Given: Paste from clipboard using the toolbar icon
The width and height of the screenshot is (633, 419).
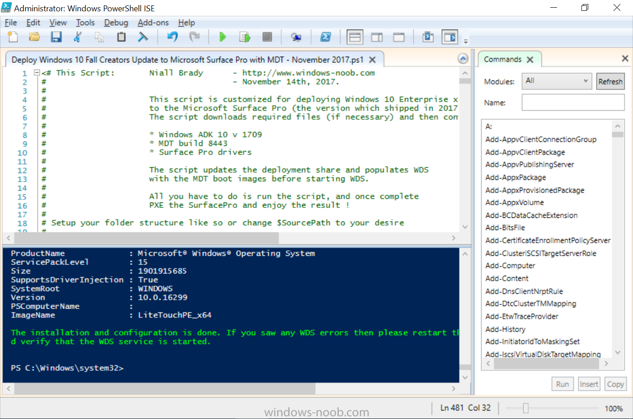Looking at the screenshot, I should coord(121,37).
